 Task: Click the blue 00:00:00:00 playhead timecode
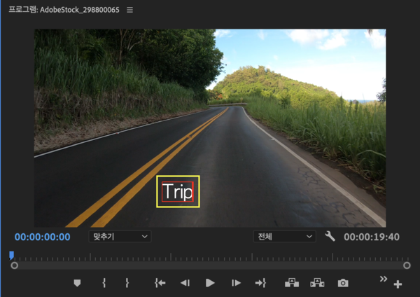click(42, 237)
